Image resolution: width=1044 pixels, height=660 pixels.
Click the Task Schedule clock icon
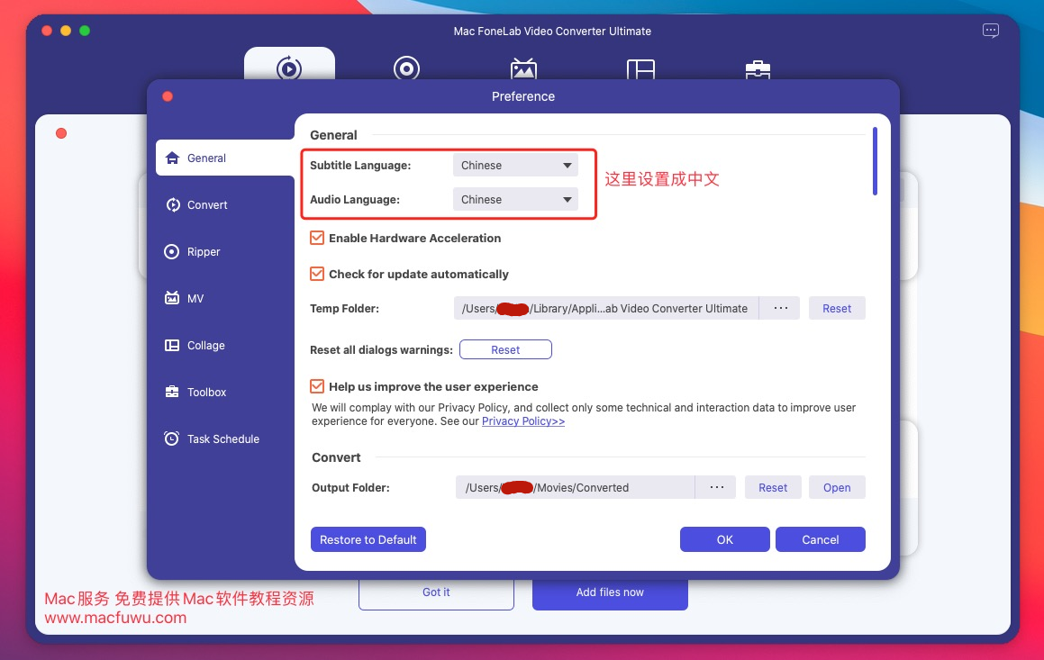tap(172, 438)
